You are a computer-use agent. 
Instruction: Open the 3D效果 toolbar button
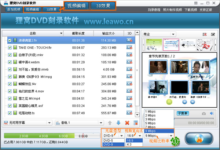[x=51, y=9]
